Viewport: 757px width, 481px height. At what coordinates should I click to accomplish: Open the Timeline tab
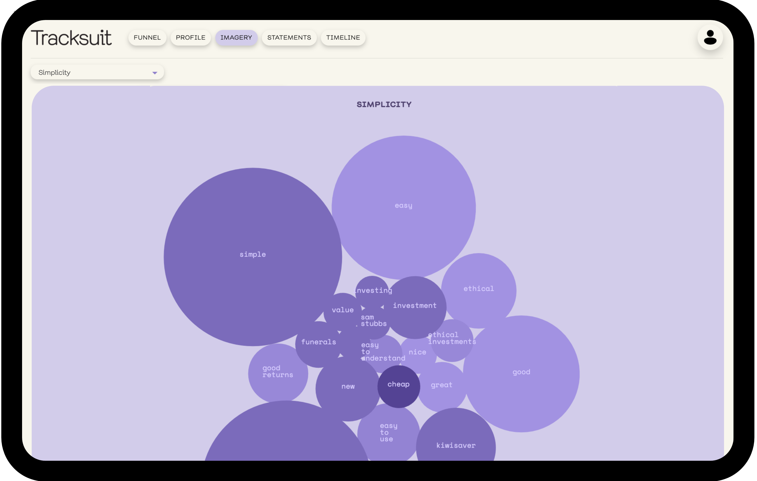pyautogui.click(x=343, y=38)
